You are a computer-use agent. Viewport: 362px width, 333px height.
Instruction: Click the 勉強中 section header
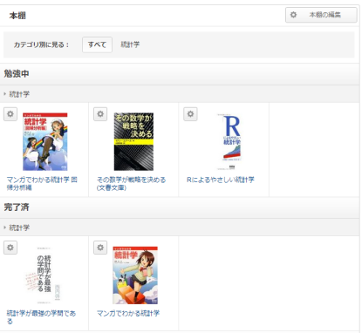17,74
